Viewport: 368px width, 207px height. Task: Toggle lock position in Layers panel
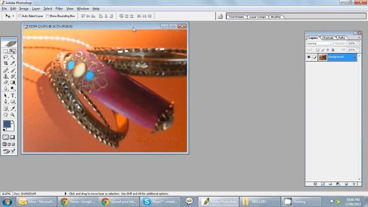pos(328,50)
